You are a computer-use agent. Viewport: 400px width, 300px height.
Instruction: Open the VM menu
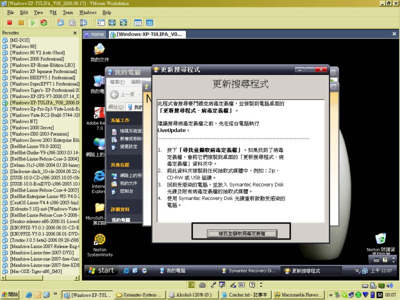53,12
